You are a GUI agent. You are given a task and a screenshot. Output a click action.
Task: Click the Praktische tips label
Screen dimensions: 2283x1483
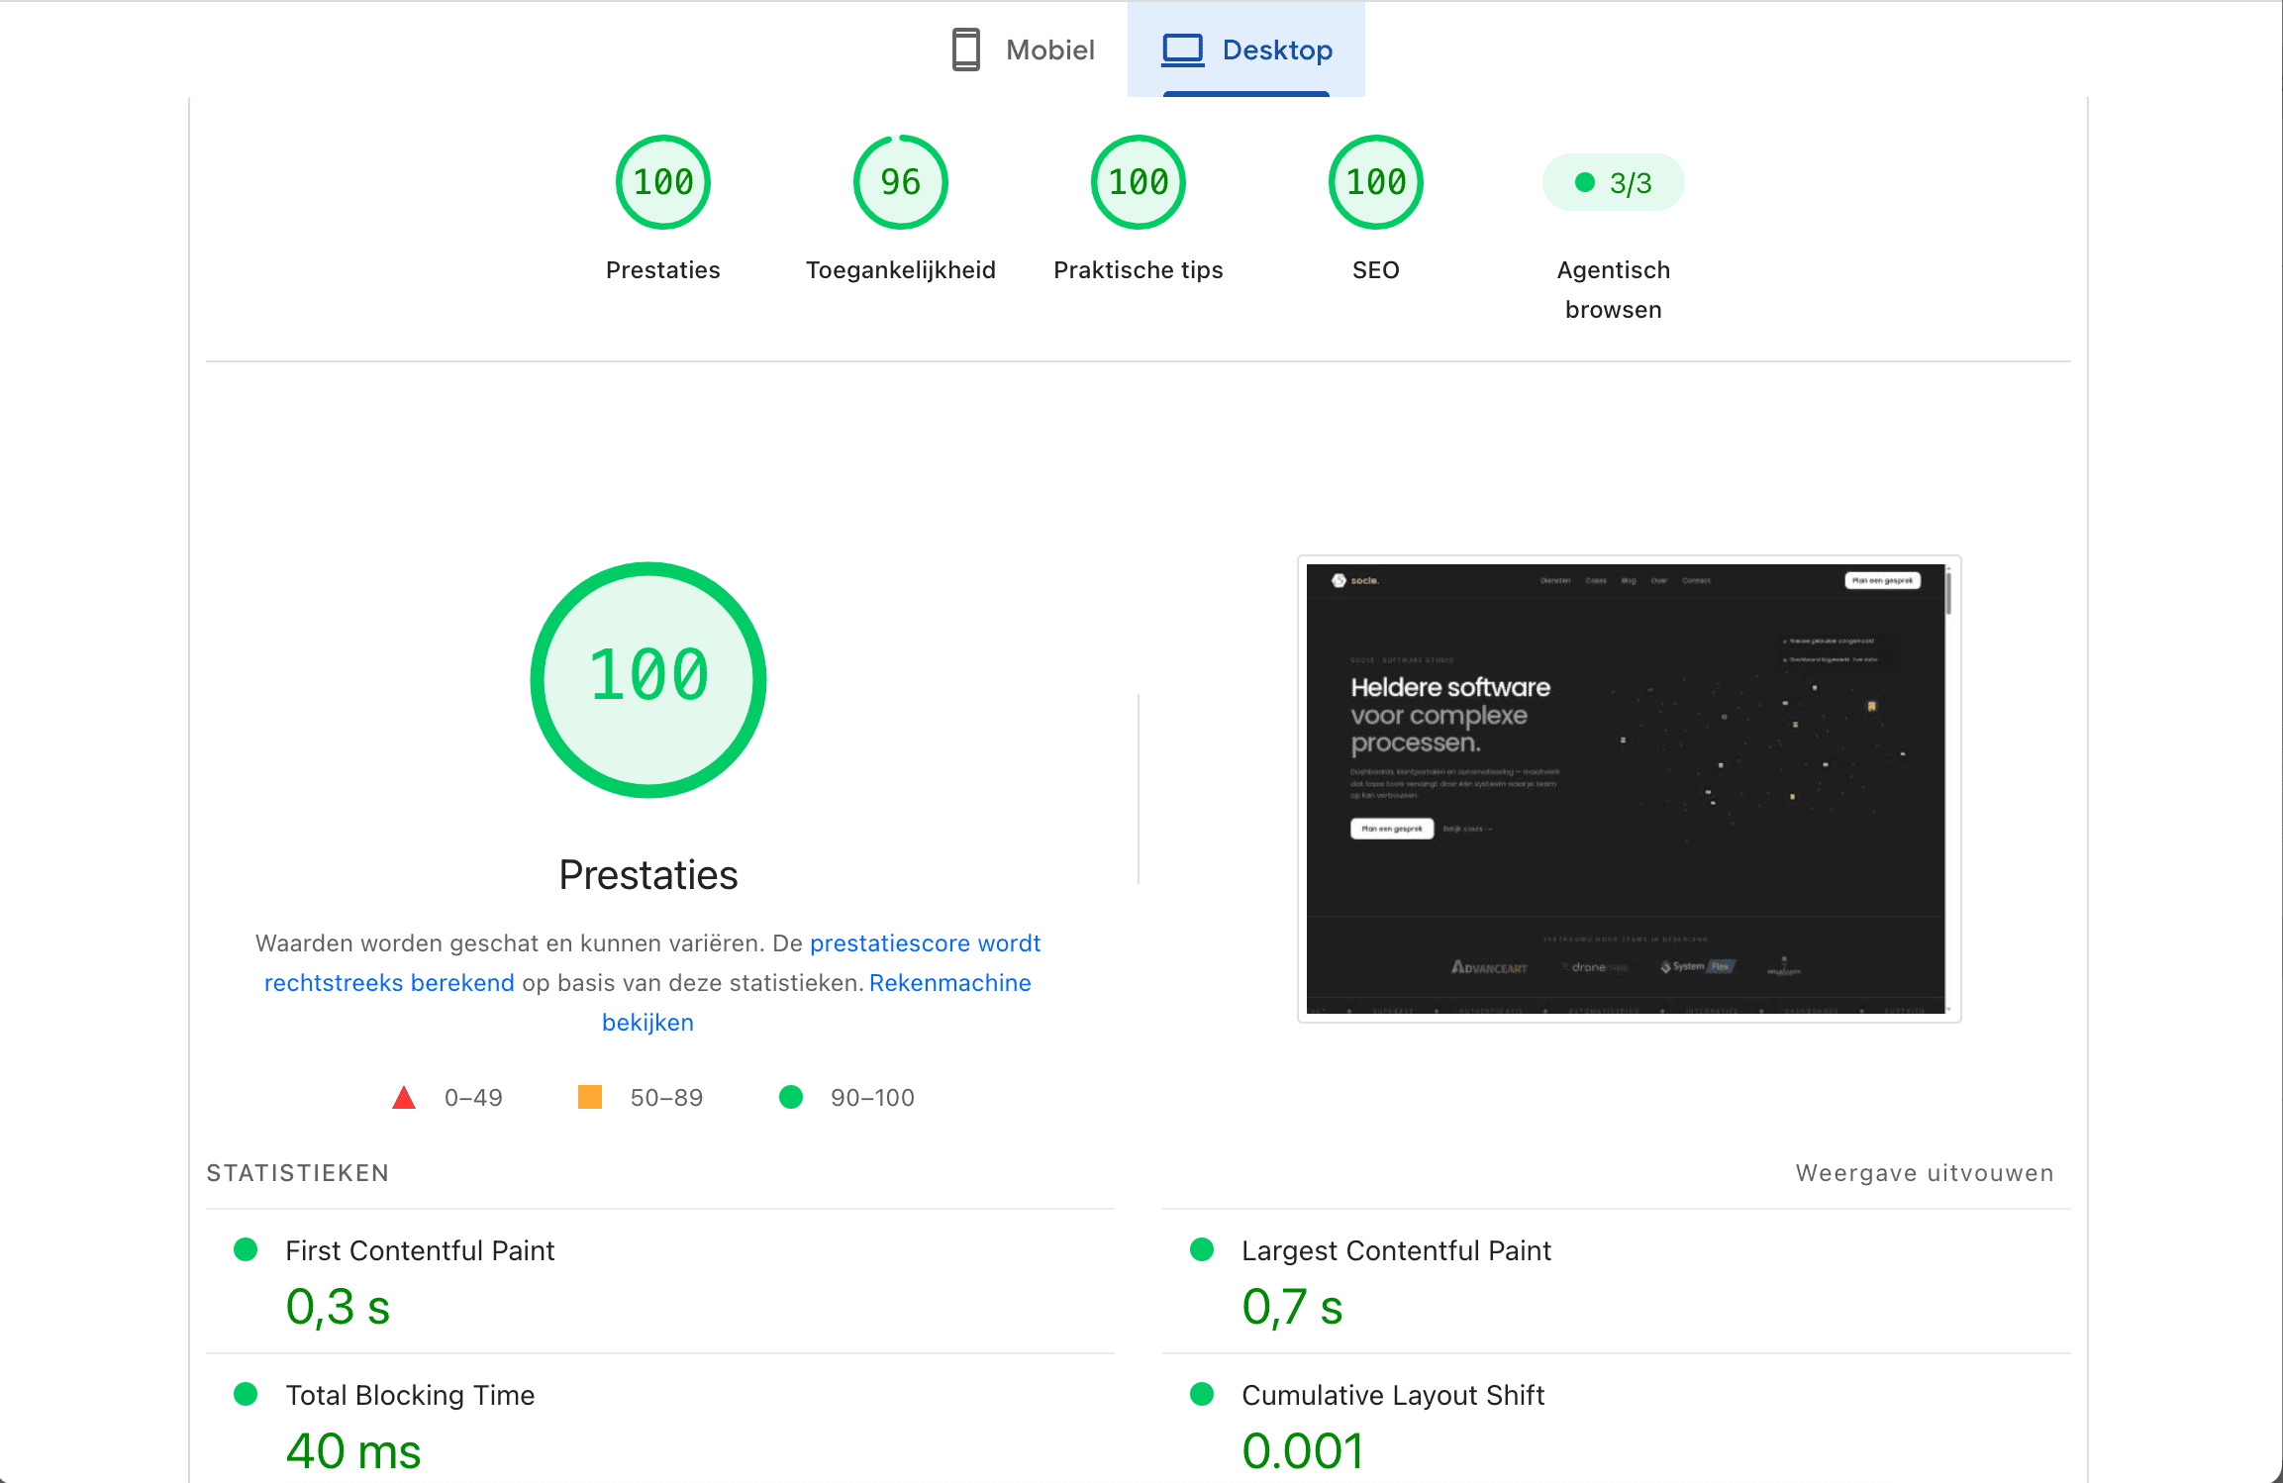click(x=1139, y=270)
